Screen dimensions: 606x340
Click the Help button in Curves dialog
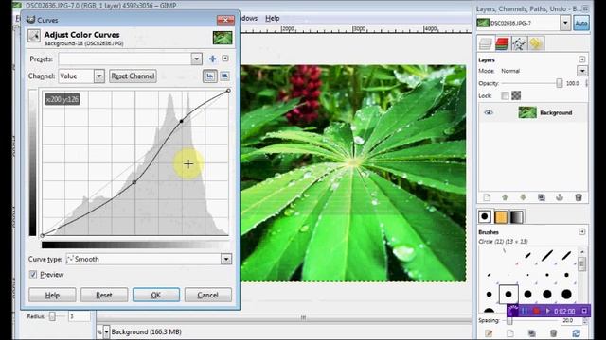tap(52, 295)
